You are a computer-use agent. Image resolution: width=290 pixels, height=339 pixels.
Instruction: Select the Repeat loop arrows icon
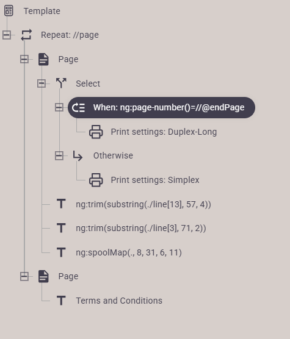(26, 35)
